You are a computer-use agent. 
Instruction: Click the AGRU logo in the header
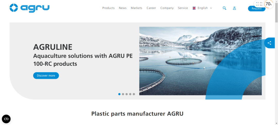(x=29, y=8)
